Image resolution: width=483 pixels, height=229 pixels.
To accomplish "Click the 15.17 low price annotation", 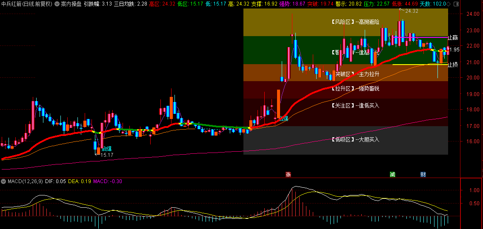I will point(107,155).
